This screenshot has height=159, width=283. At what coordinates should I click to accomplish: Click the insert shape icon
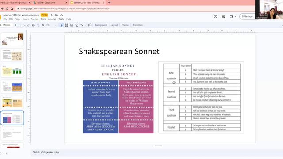tap(77, 25)
